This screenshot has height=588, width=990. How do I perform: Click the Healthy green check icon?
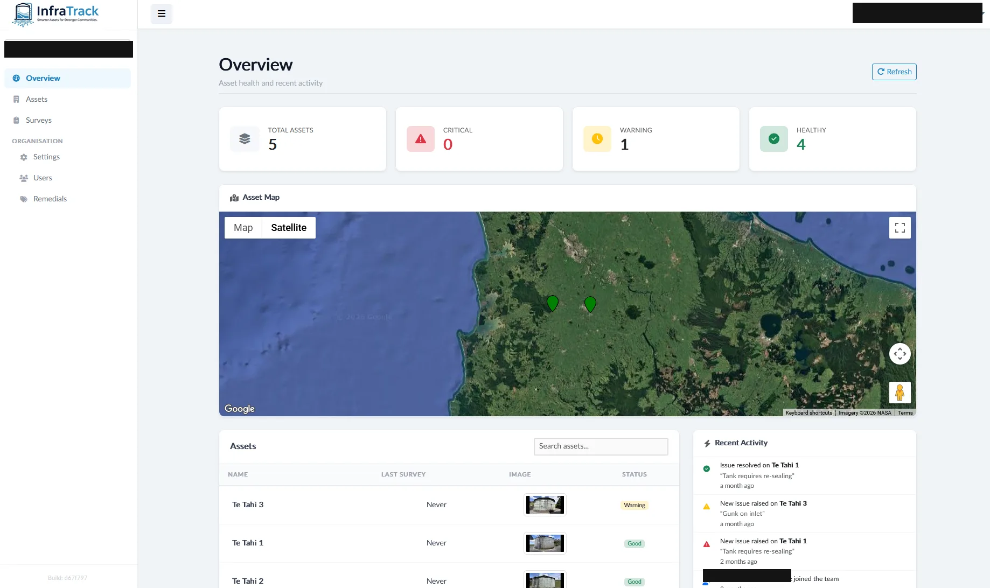coord(774,139)
